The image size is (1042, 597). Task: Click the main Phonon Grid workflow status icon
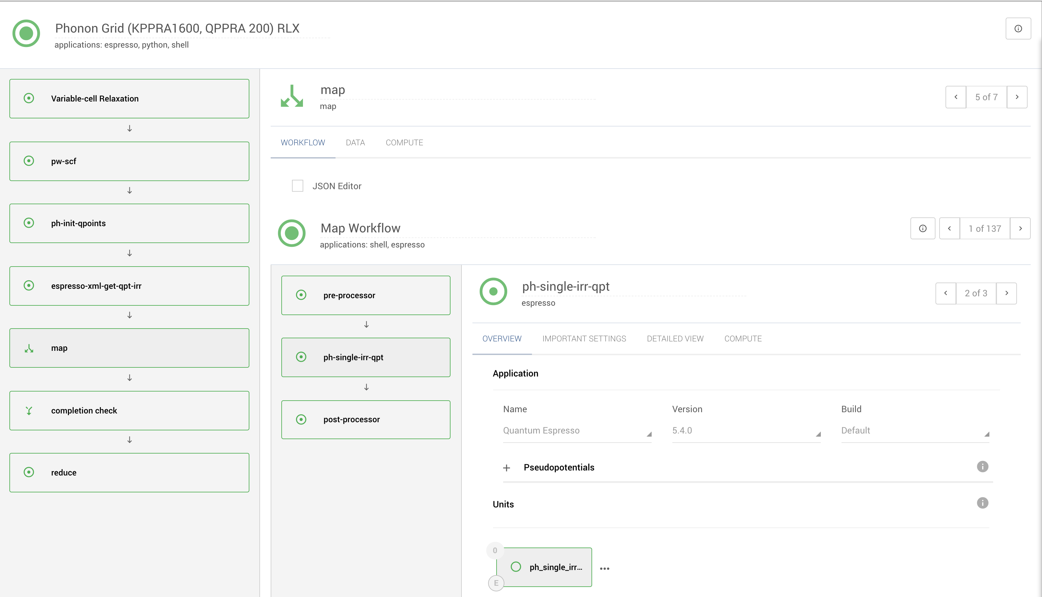(26, 33)
